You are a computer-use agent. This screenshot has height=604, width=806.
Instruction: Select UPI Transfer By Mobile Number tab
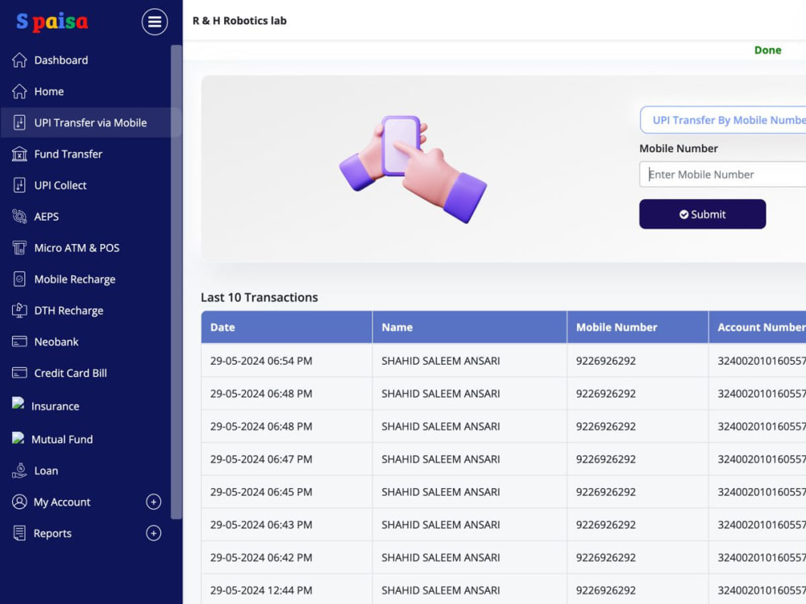pyautogui.click(x=723, y=120)
